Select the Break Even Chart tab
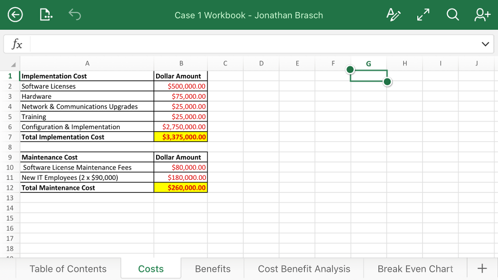Screen dimensions: 498x280 pyautogui.click(x=415, y=268)
